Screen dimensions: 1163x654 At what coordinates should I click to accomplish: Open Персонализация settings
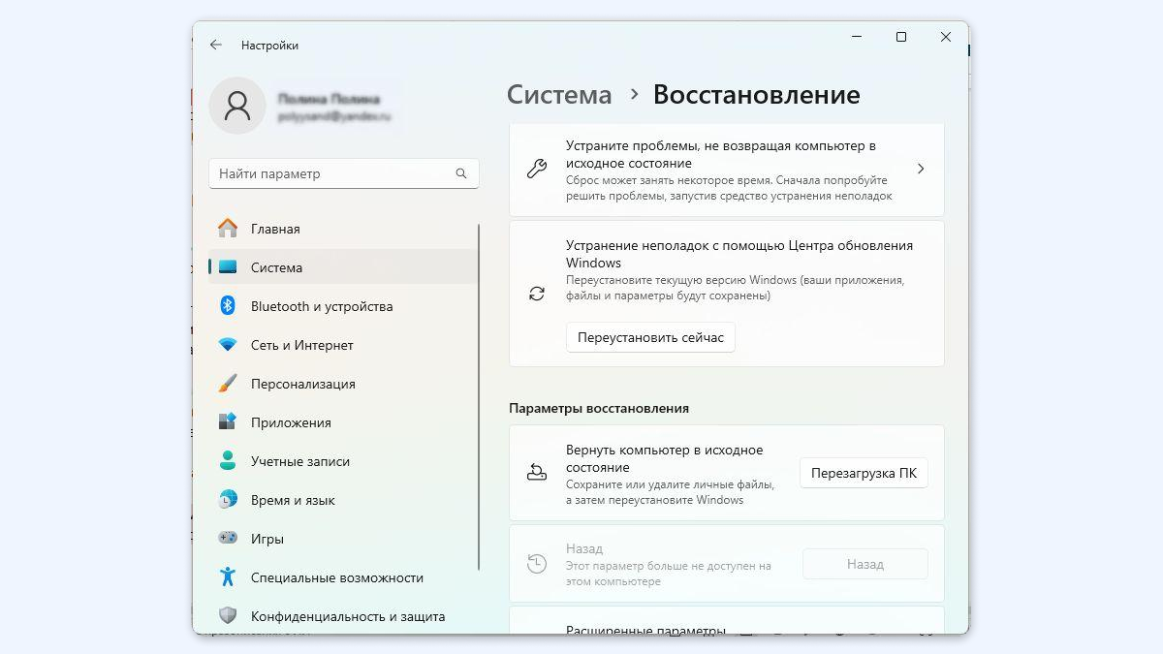[x=343, y=384]
